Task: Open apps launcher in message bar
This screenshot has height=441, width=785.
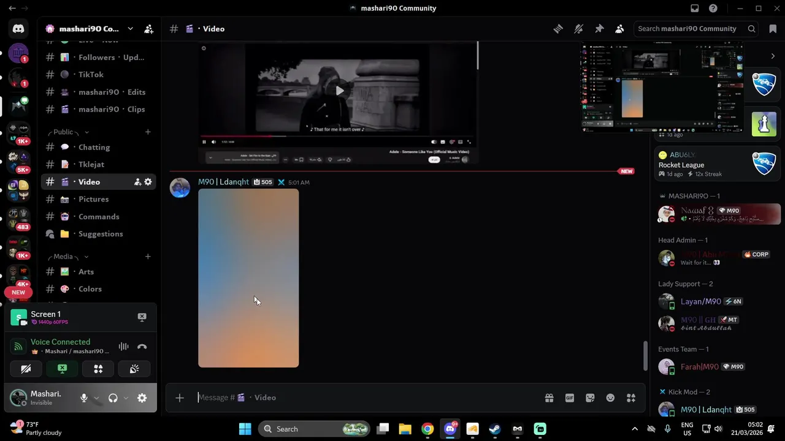Action: [631, 398]
